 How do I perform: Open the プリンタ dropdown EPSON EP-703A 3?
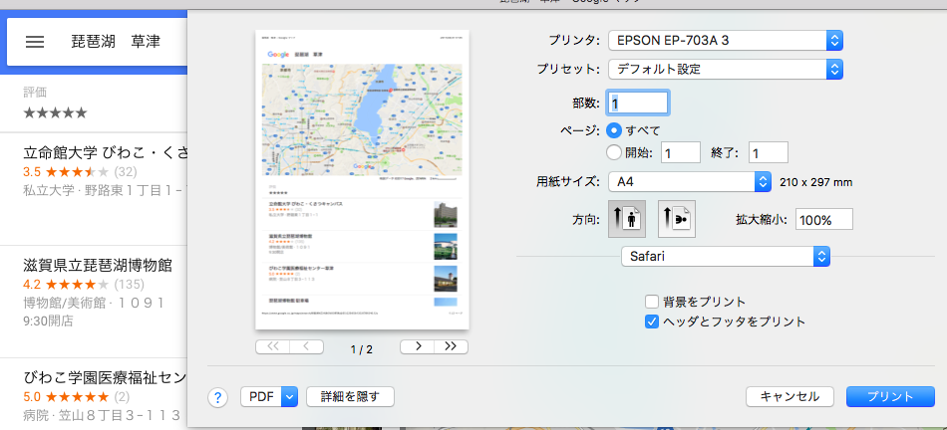click(726, 41)
